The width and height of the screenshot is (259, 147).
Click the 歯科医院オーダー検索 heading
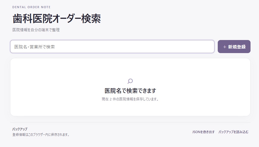click(57, 19)
